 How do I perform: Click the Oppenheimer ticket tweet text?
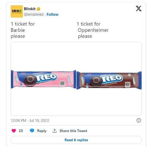pos(93,30)
